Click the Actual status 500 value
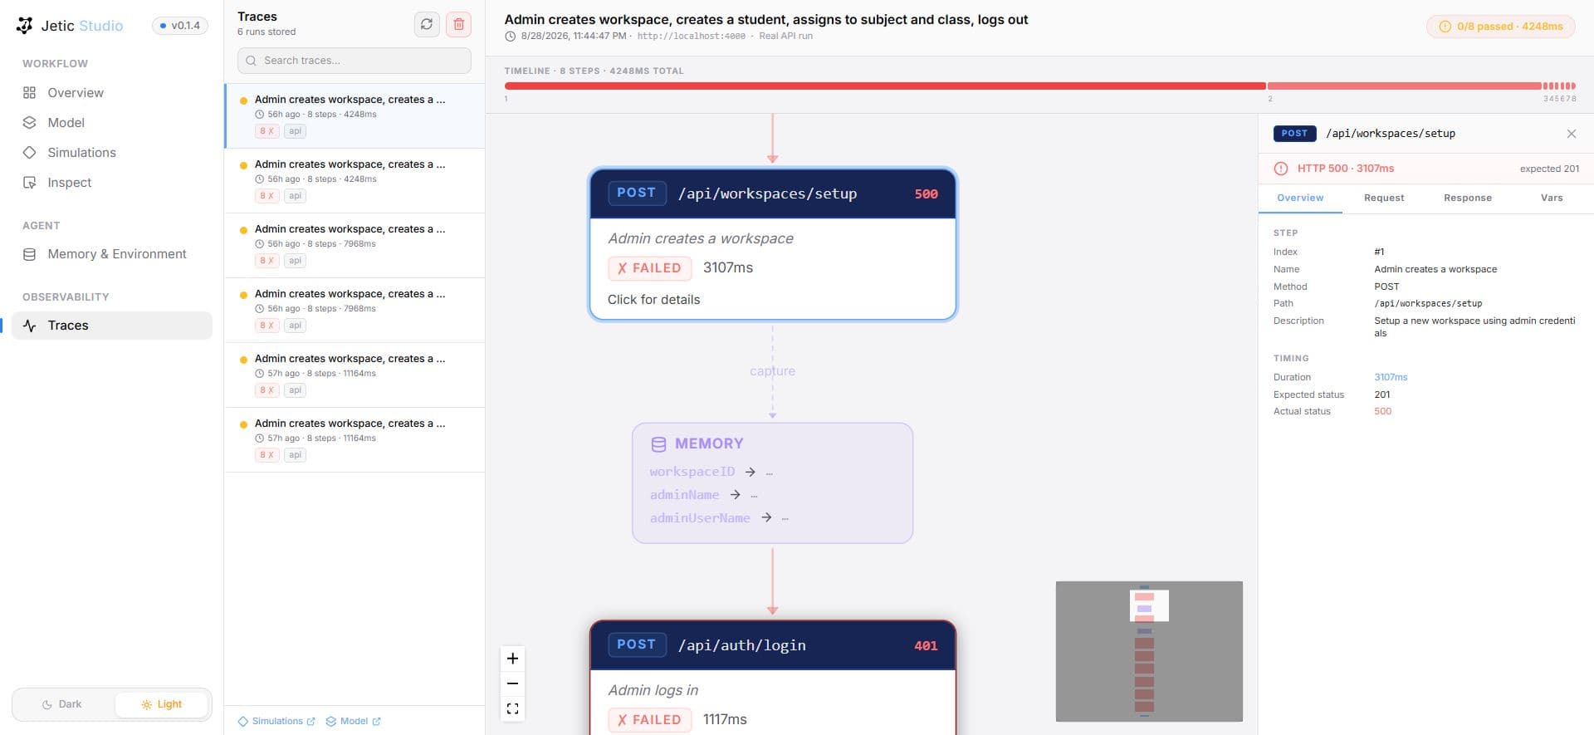 point(1382,411)
